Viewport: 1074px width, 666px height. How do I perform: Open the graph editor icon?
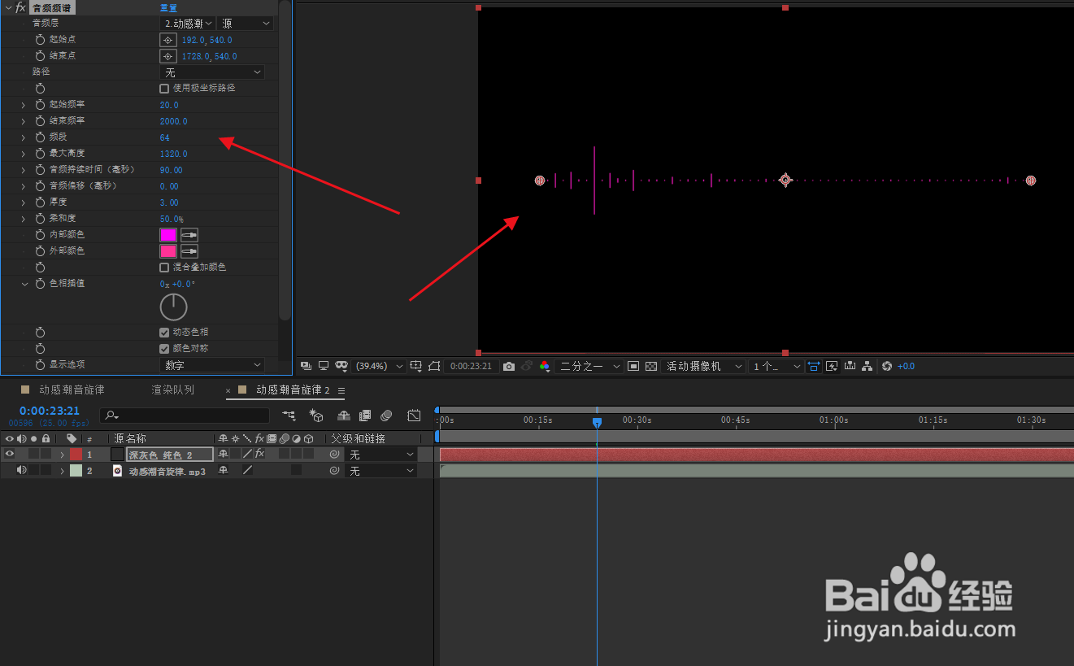pyautogui.click(x=414, y=416)
